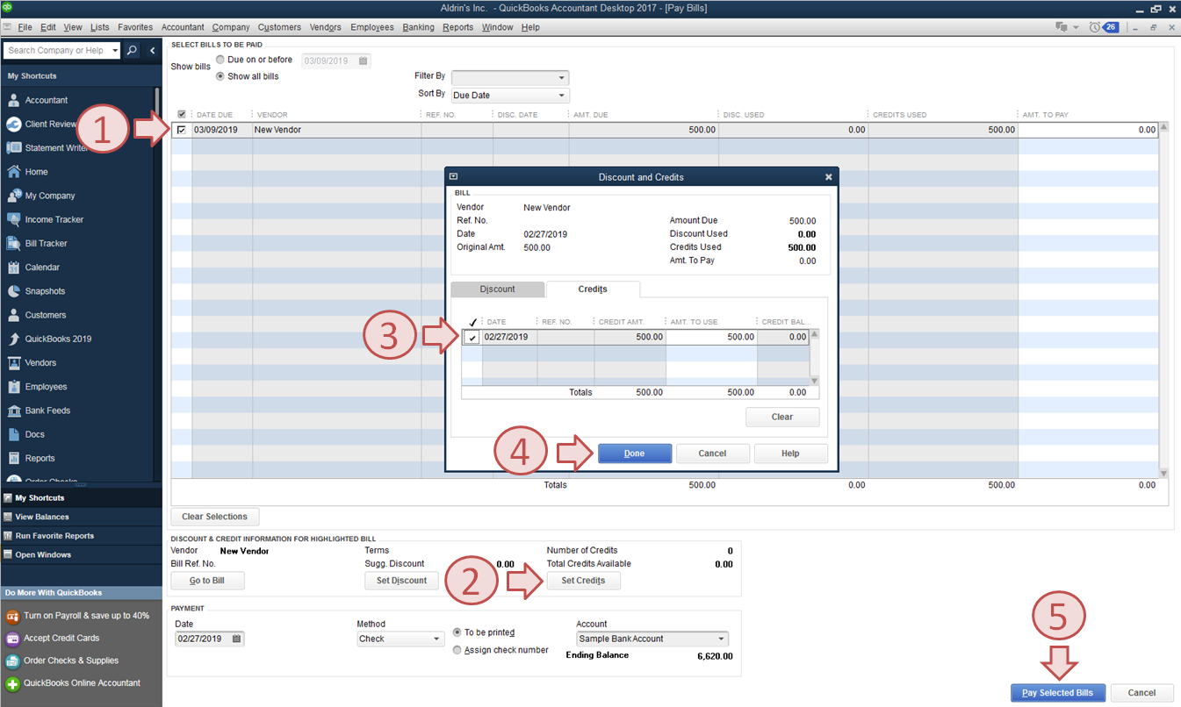This screenshot has width=1181, height=707.
Task: Toggle credit checkbox dated 02/27/2019
Action: (x=472, y=337)
